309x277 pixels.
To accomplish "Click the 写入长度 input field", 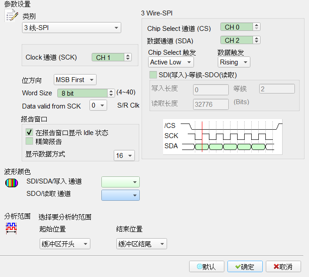I will (211, 90).
